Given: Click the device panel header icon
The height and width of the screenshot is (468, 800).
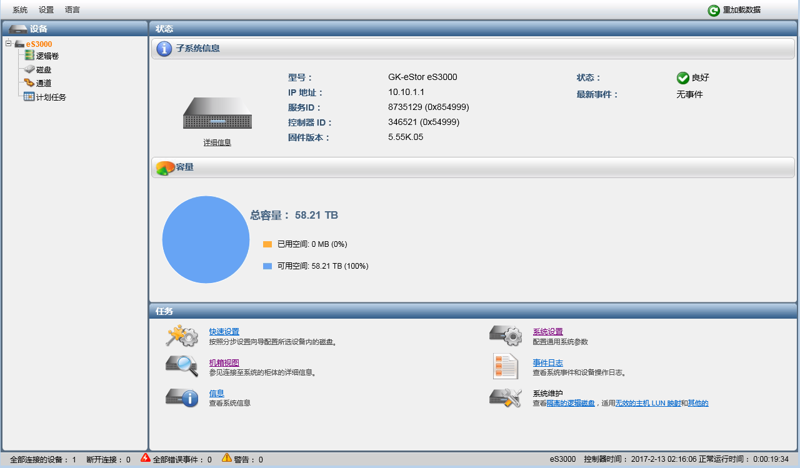Looking at the screenshot, I should pyautogui.click(x=18, y=29).
